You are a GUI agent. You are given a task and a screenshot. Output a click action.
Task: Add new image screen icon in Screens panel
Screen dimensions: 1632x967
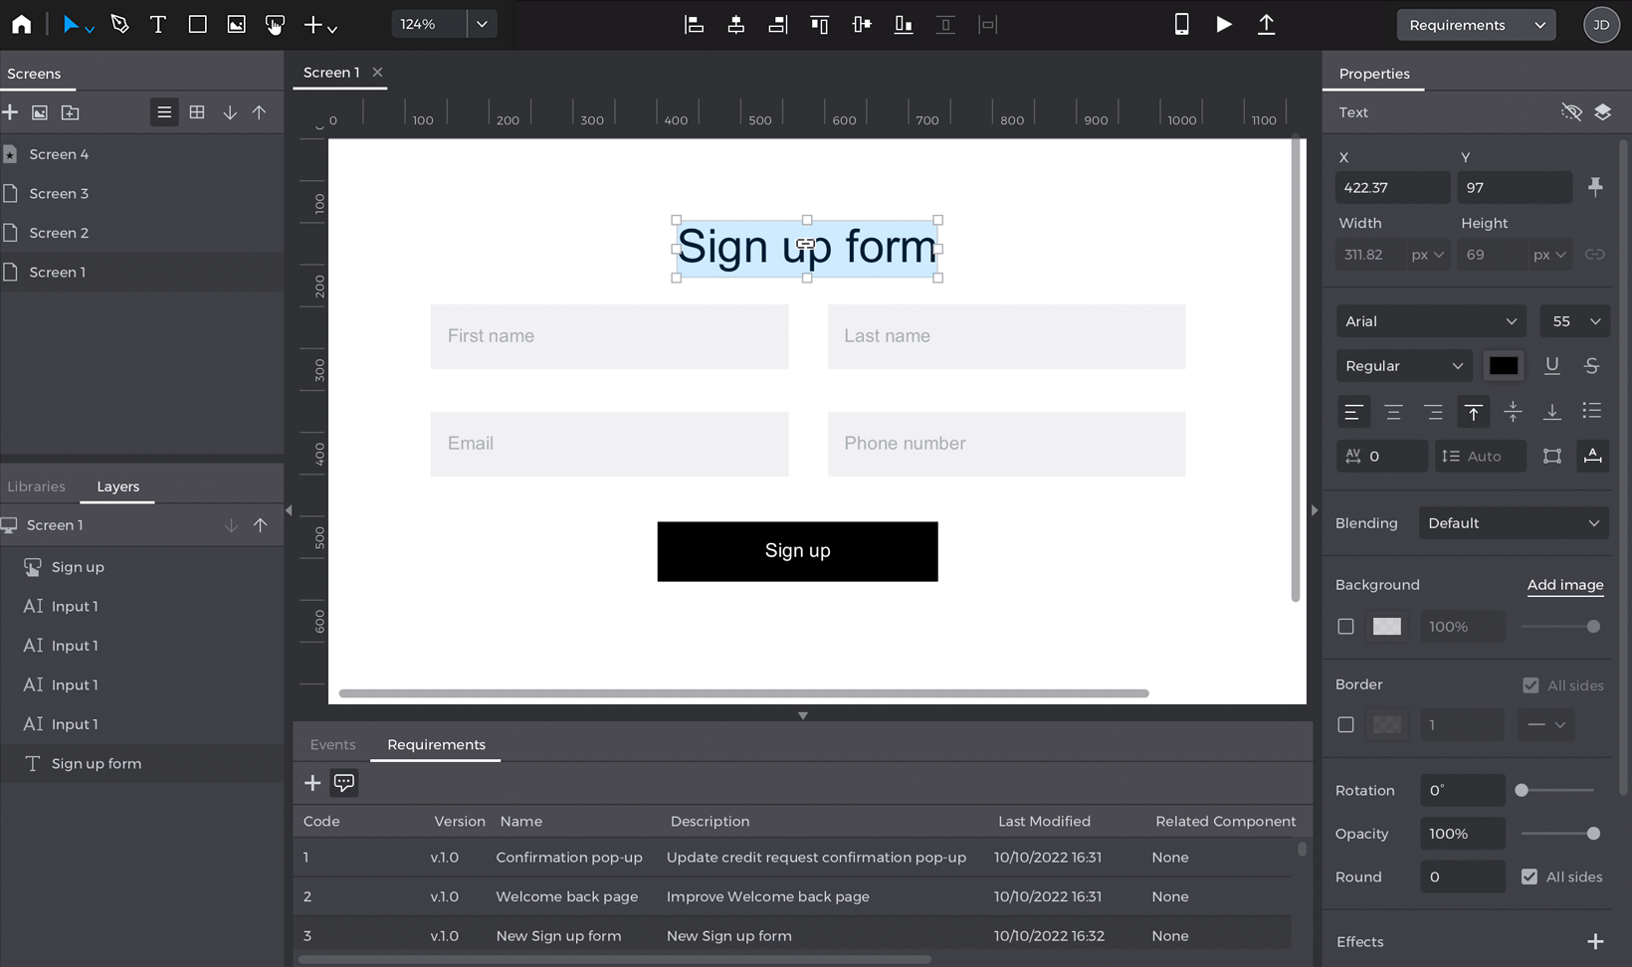[40, 112]
